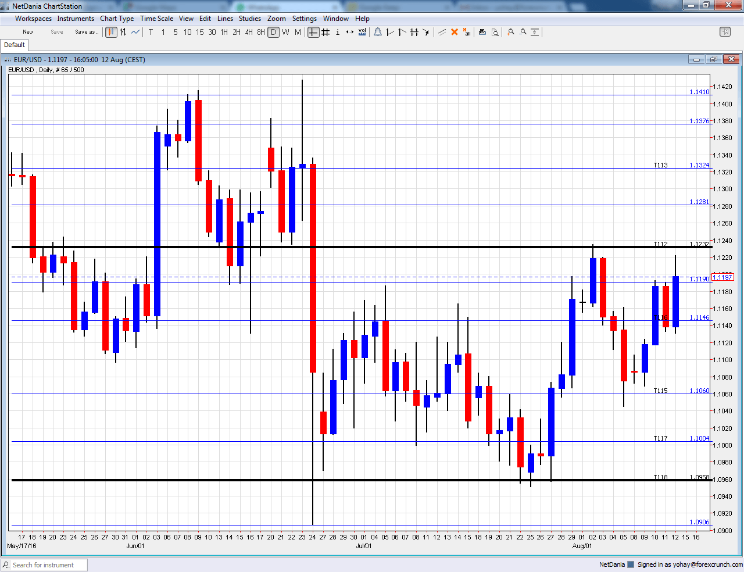This screenshot has width=744, height=572.
Task: Select the monthly 'M' time scale
Action: 298,32
